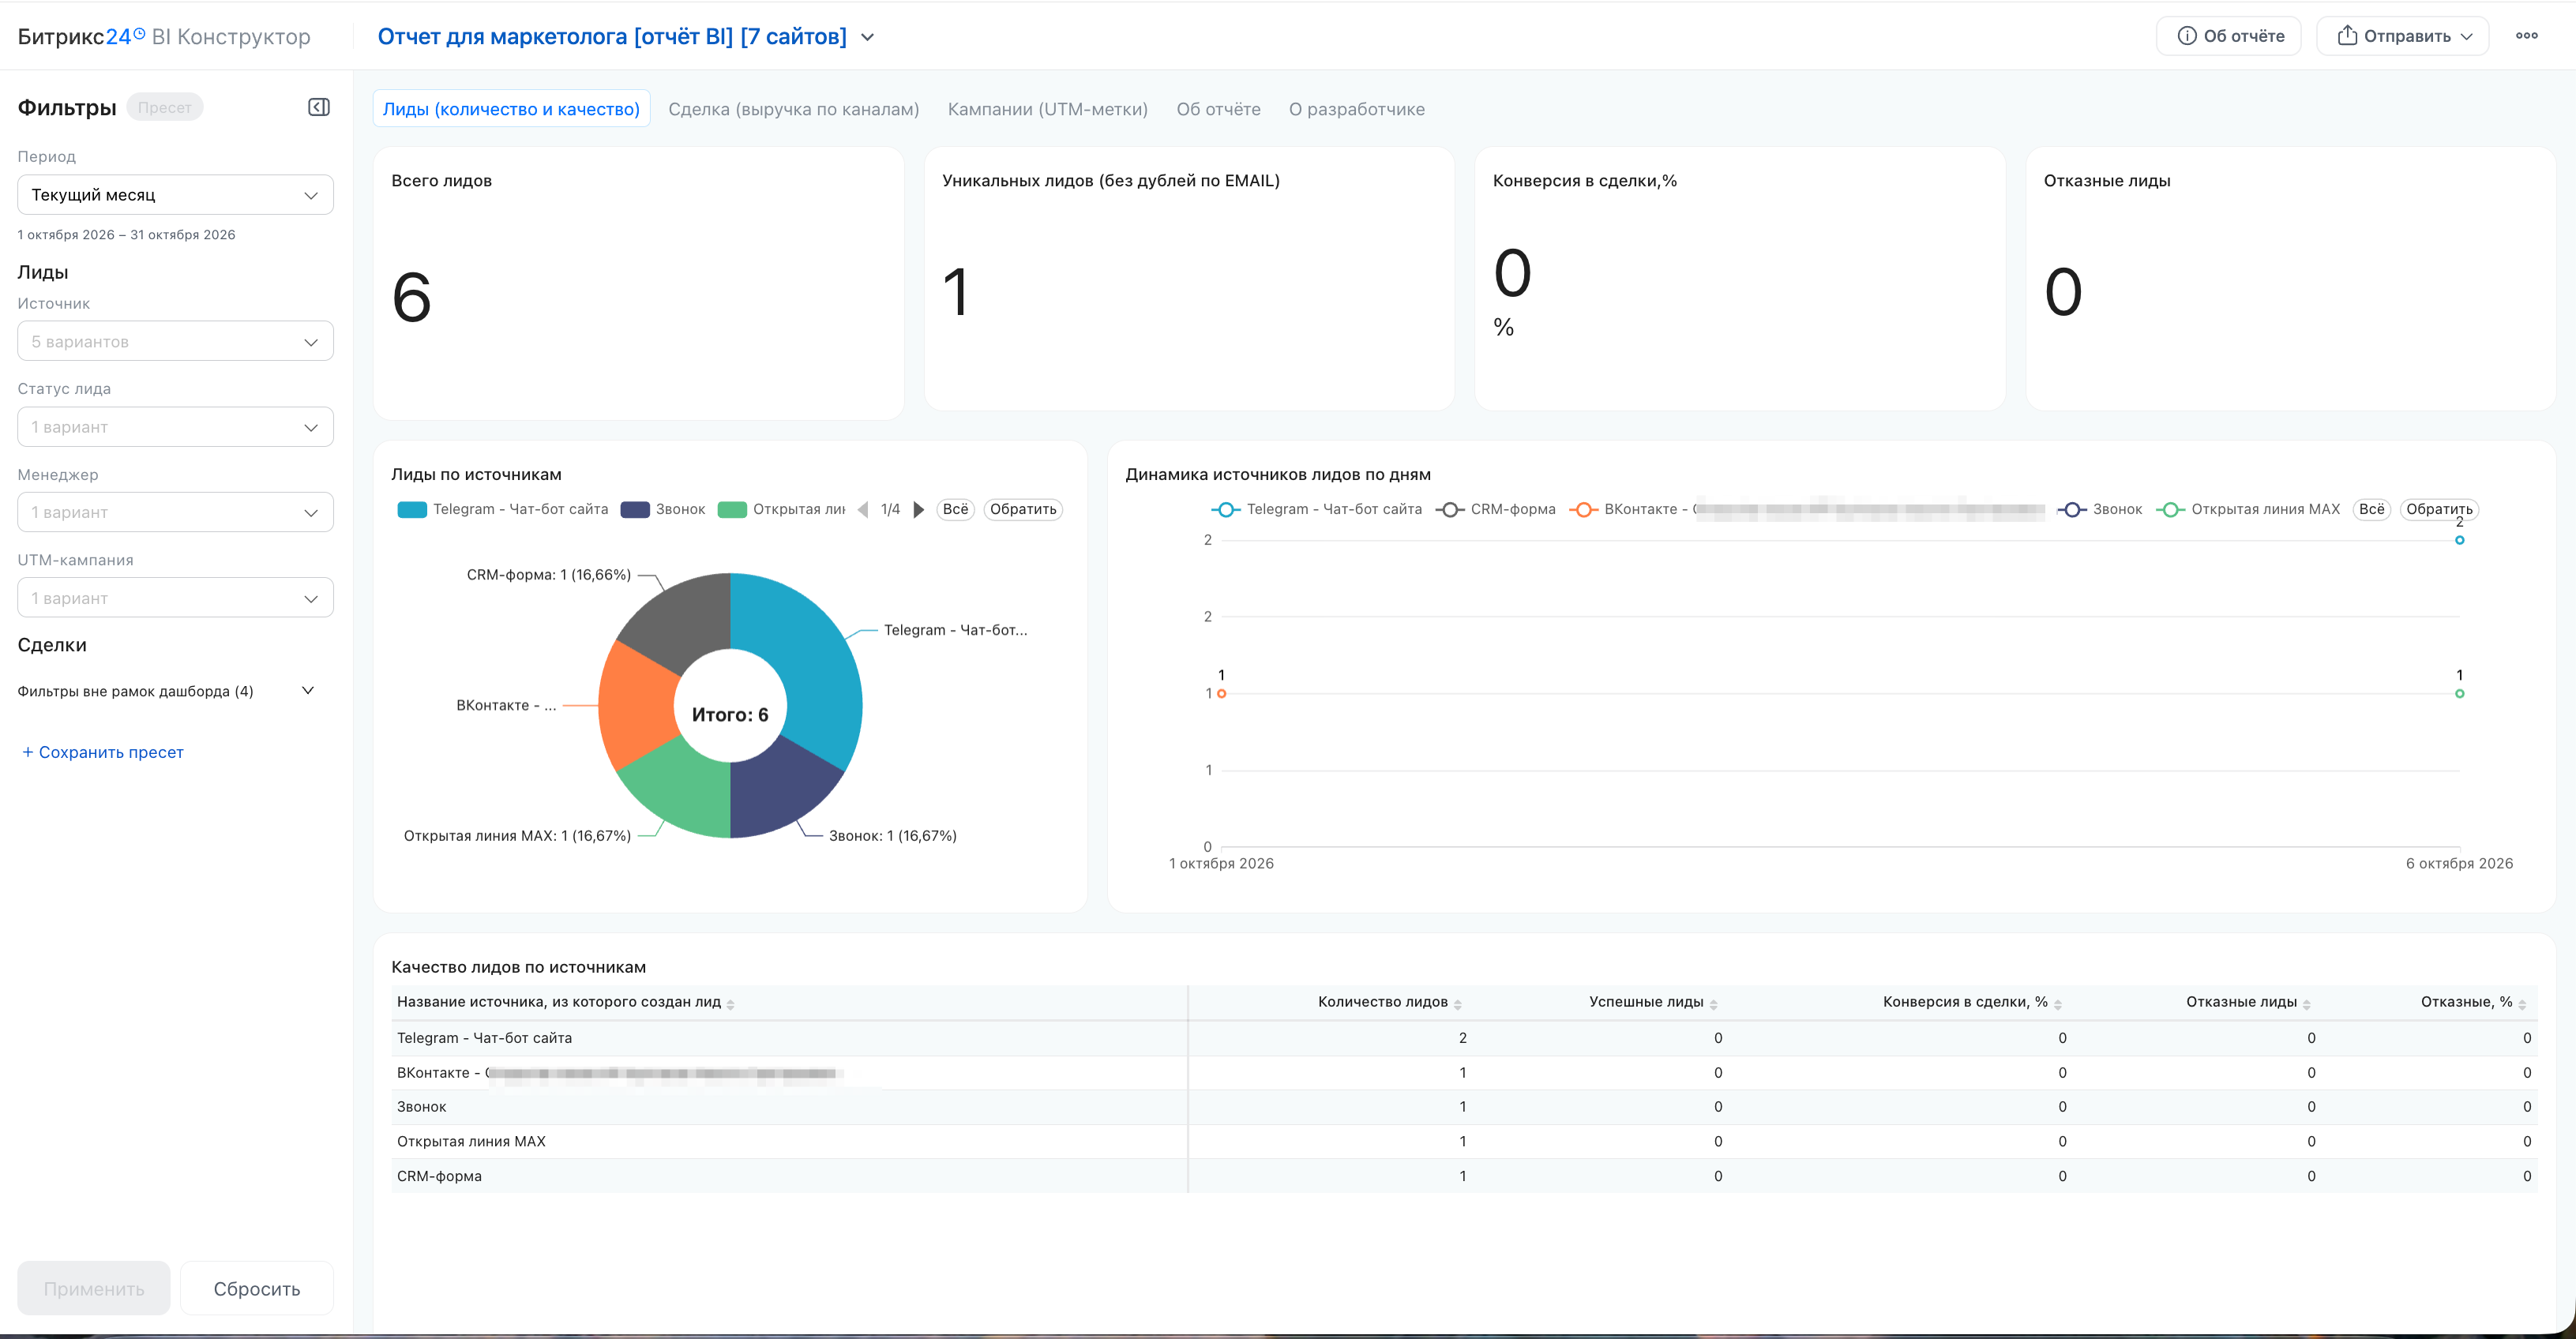The image size is (2576, 1339).
Task: Sort by Отказные, % column icon
Action: (2522, 1004)
